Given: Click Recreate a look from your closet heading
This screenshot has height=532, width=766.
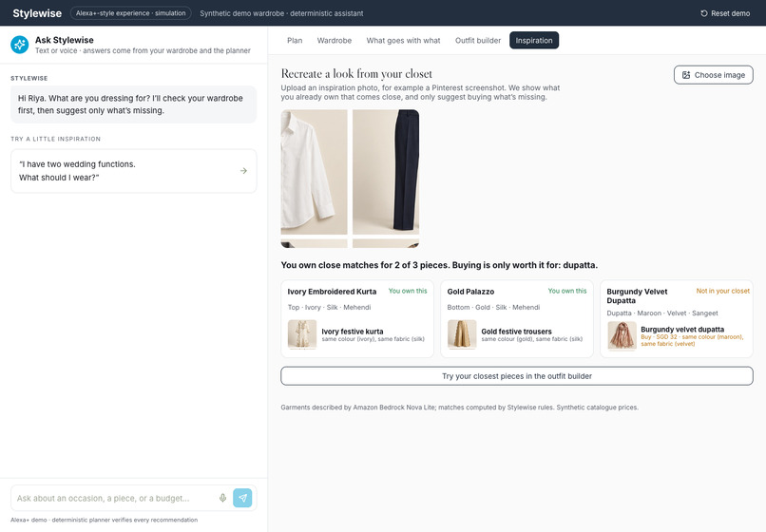Looking at the screenshot, I should pos(356,74).
